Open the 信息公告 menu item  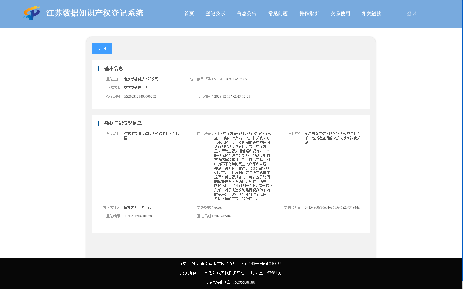247,14
